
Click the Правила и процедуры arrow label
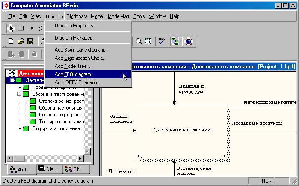[191, 89]
